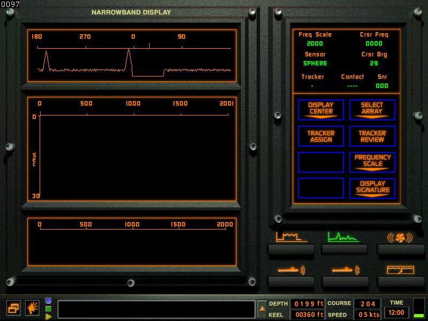Click the COURSE readout 204

point(368,303)
